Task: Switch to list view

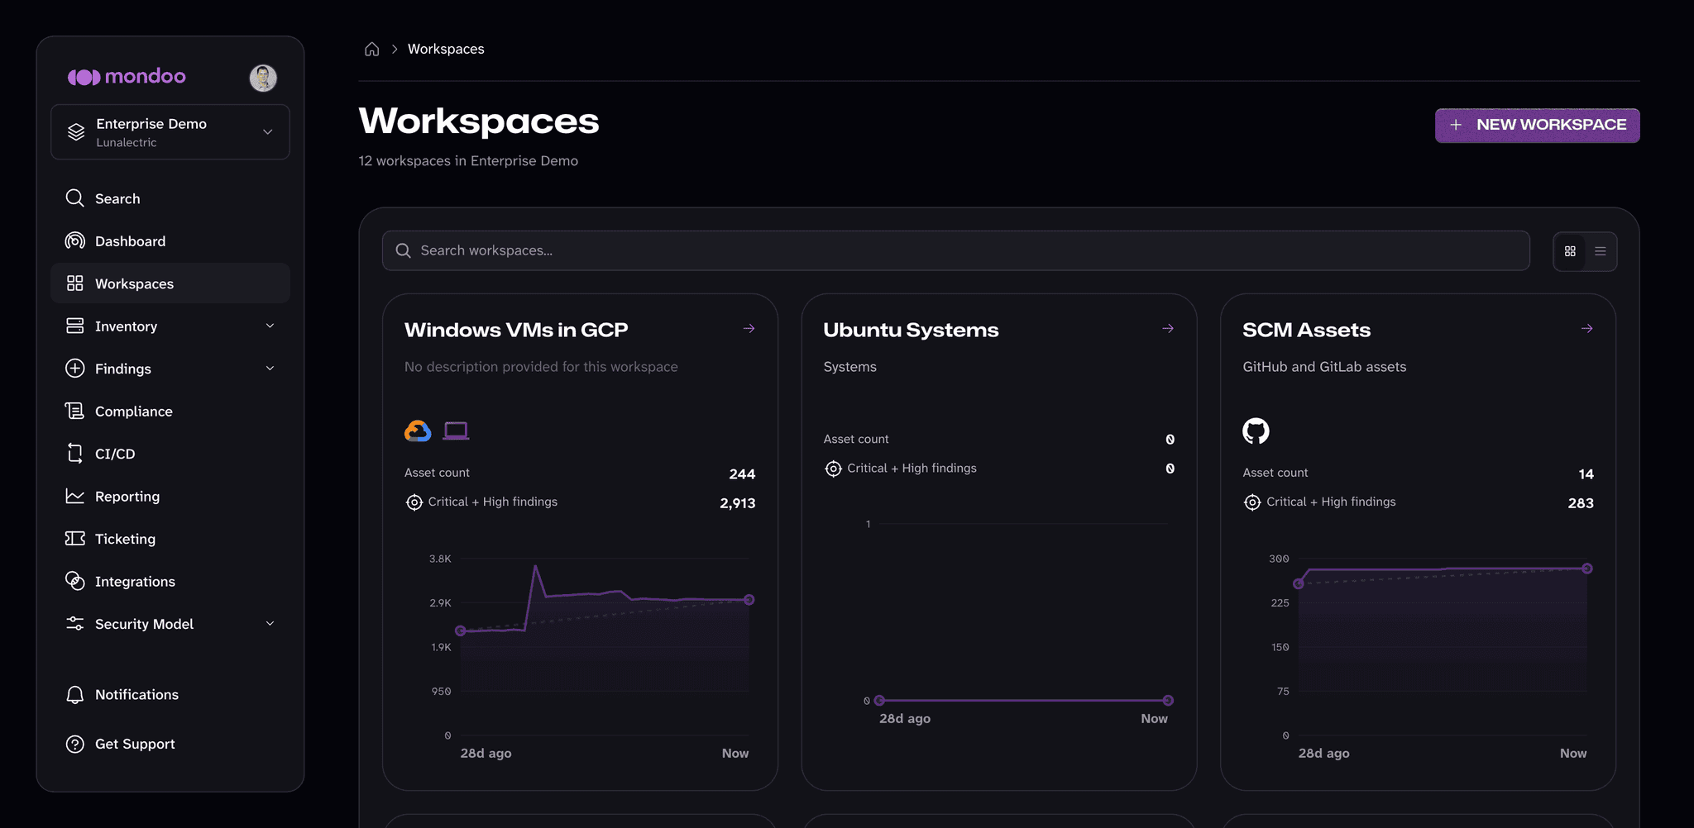Action: [x=1601, y=251]
